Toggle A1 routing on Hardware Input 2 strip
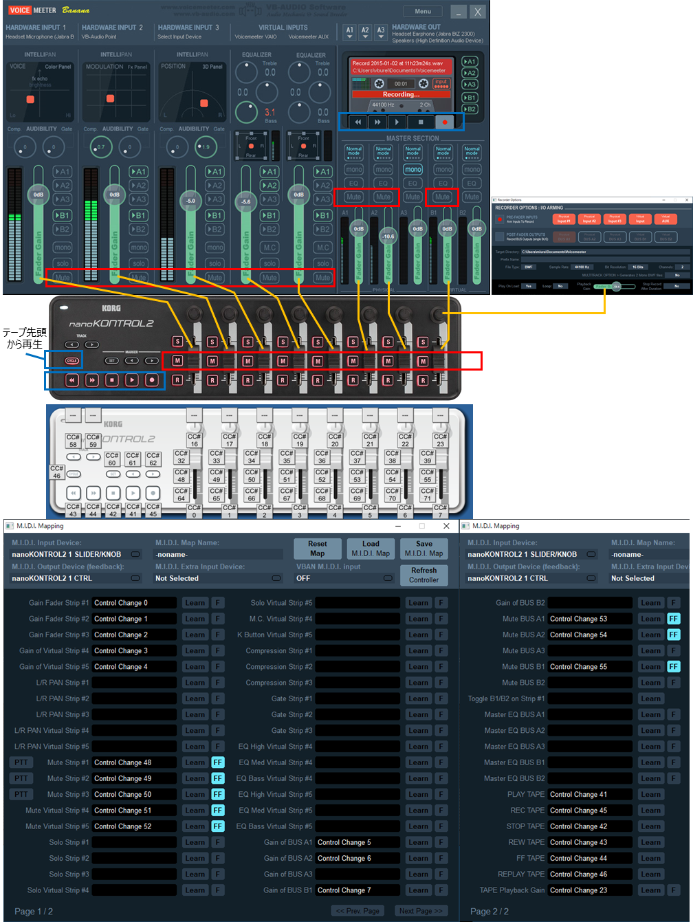 [x=138, y=172]
